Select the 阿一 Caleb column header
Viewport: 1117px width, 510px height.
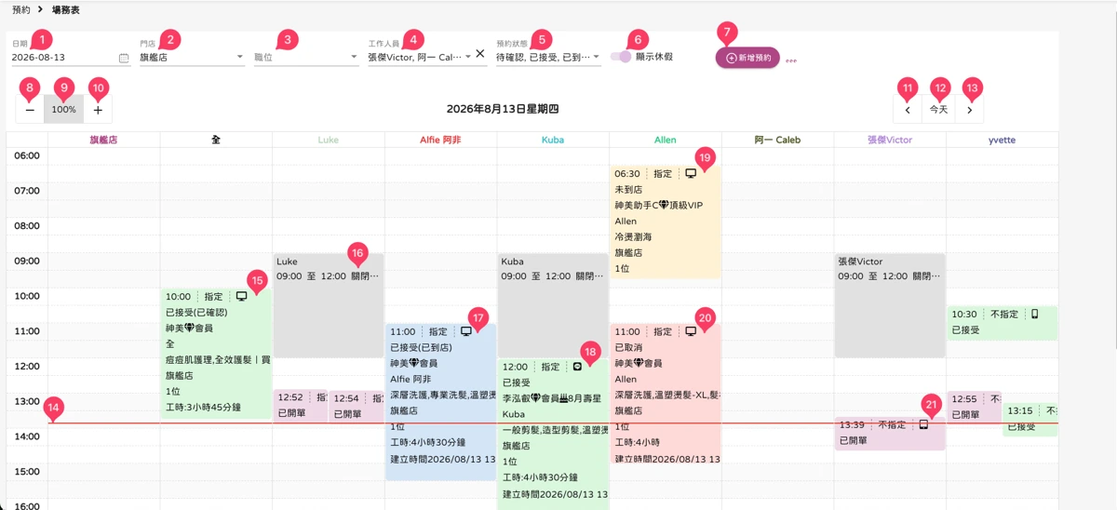click(x=777, y=140)
